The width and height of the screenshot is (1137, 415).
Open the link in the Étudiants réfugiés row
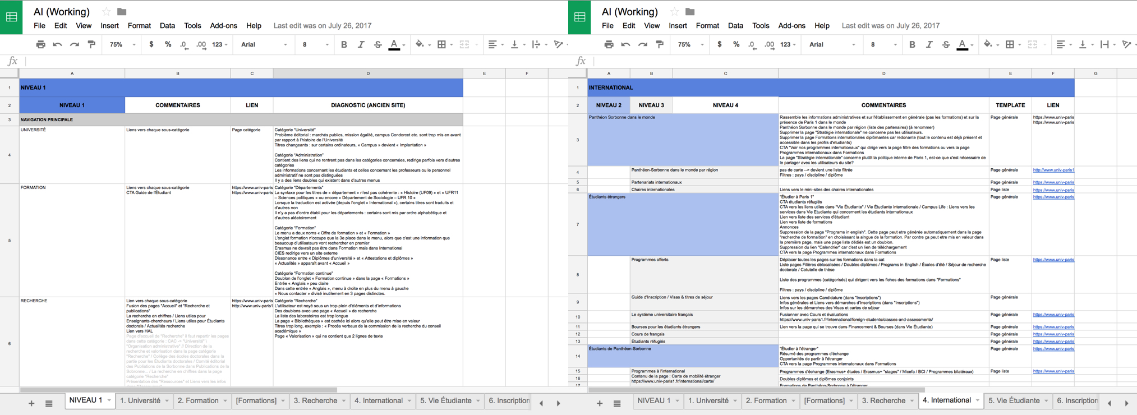click(1053, 341)
